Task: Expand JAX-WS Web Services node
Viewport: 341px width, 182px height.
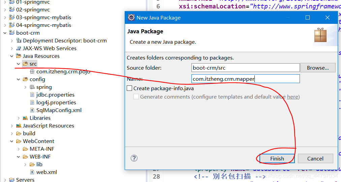Action: [12, 48]
